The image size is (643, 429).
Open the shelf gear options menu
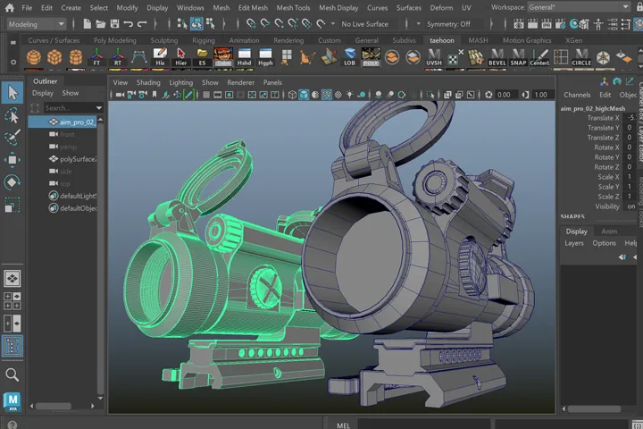13,62
